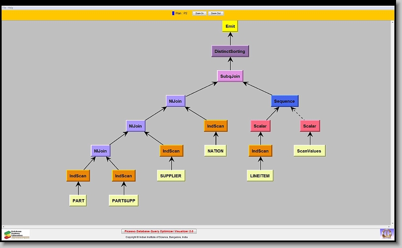Select the DistinctSorting node
The height and width of the screenshot is (248, 402).
pyautogui.click(x=229, y=51)
